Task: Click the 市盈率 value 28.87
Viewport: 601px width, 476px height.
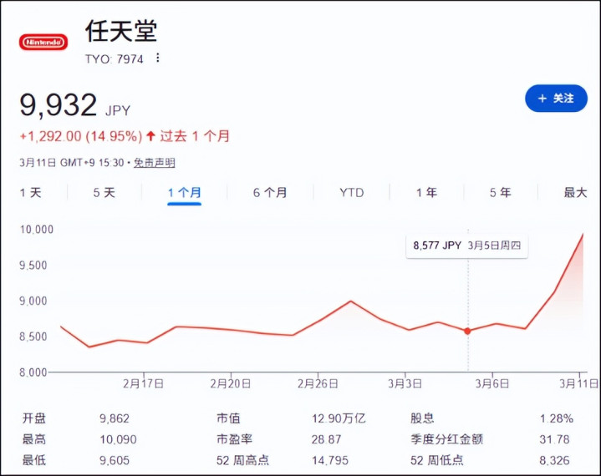Action: [326, 439]
